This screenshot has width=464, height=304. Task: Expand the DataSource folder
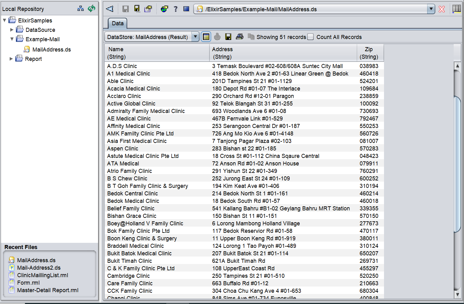click(12, 30)
